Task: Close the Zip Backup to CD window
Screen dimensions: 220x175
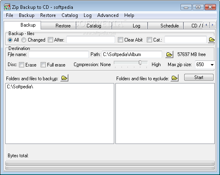Action: coord(210,7)
